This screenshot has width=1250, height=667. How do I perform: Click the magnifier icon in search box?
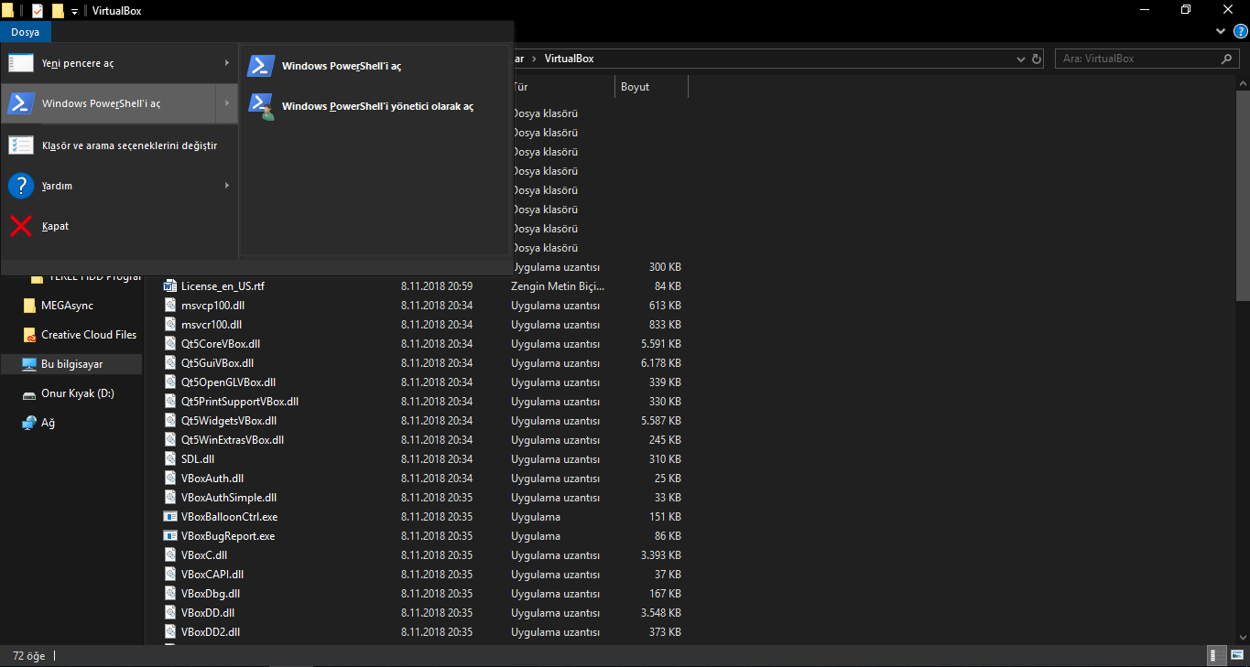[x=1227, y=59]
